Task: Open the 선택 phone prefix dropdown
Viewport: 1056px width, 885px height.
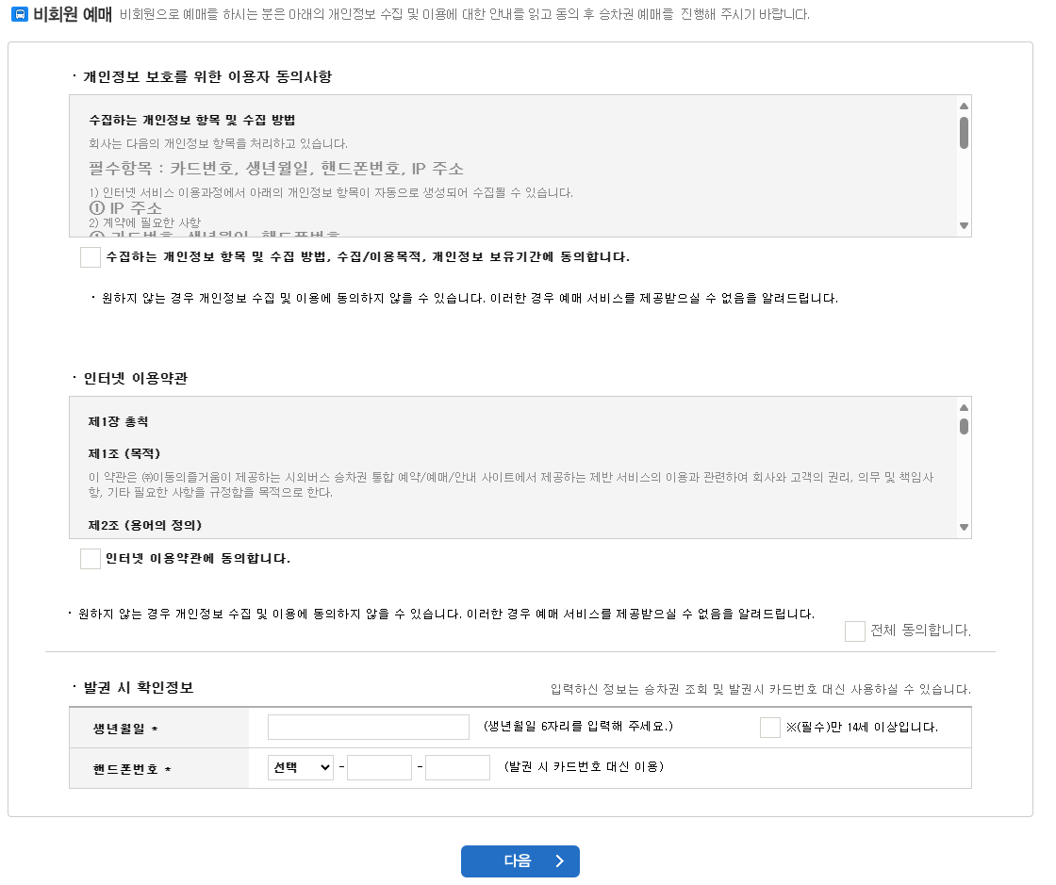Action: (300, 766)
